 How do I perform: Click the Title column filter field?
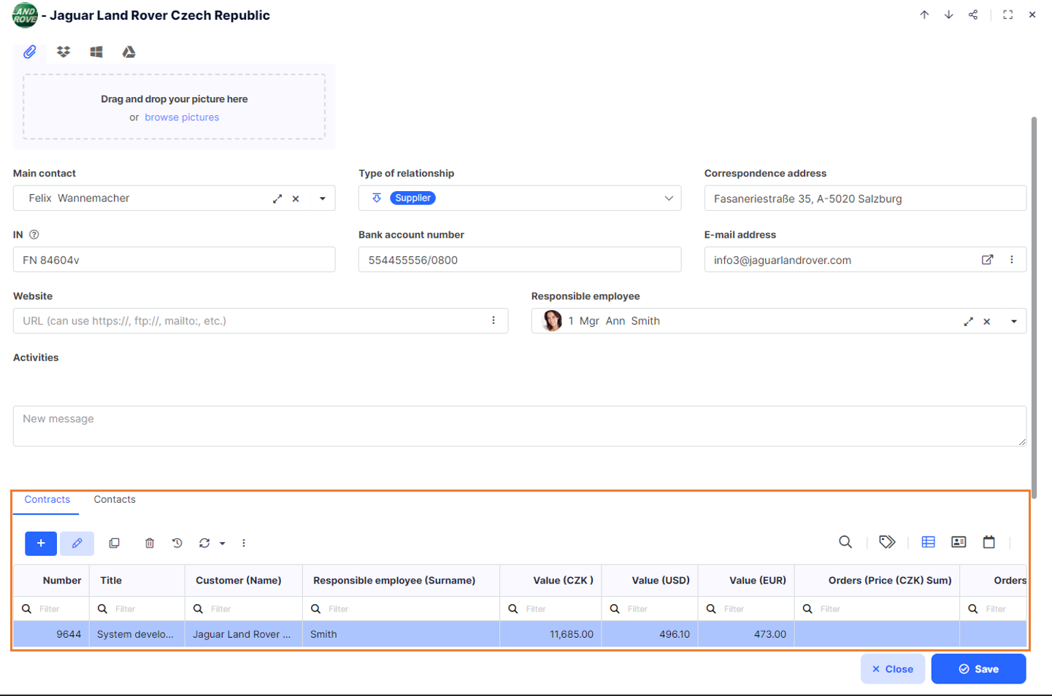point(137,609)
